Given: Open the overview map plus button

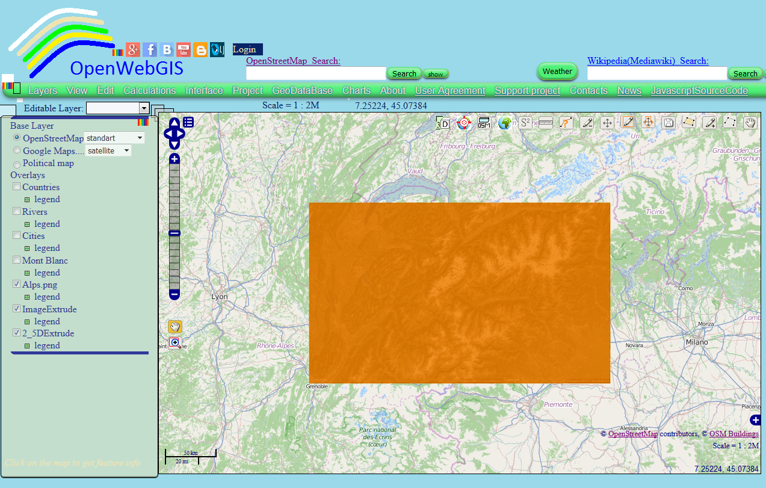Looking at the screenshot, I should 756,420.
